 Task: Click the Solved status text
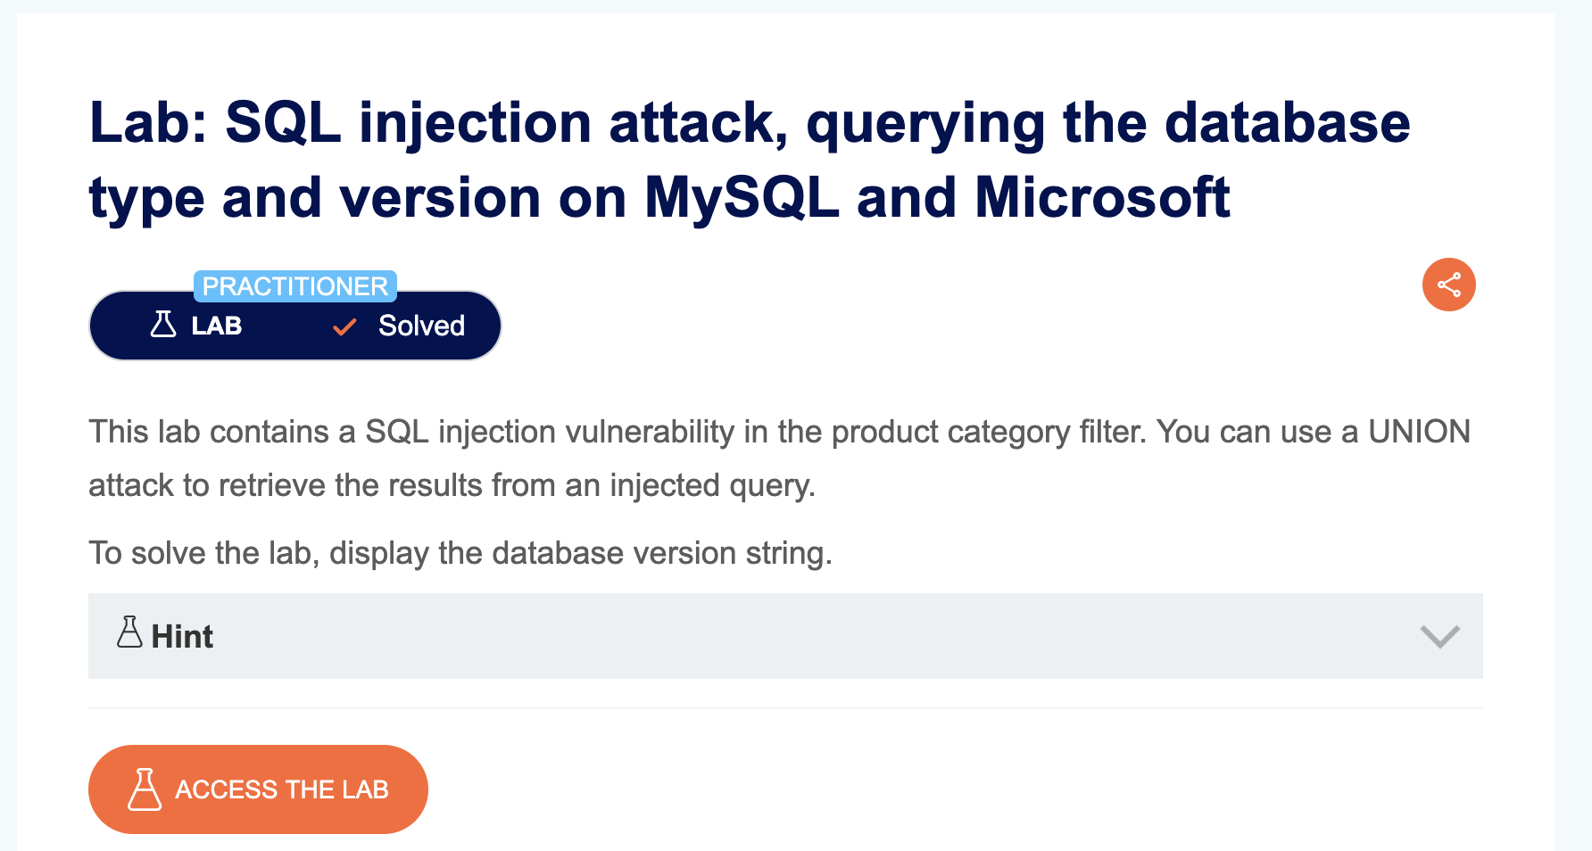pyautogui.click(x=421, y=326)
